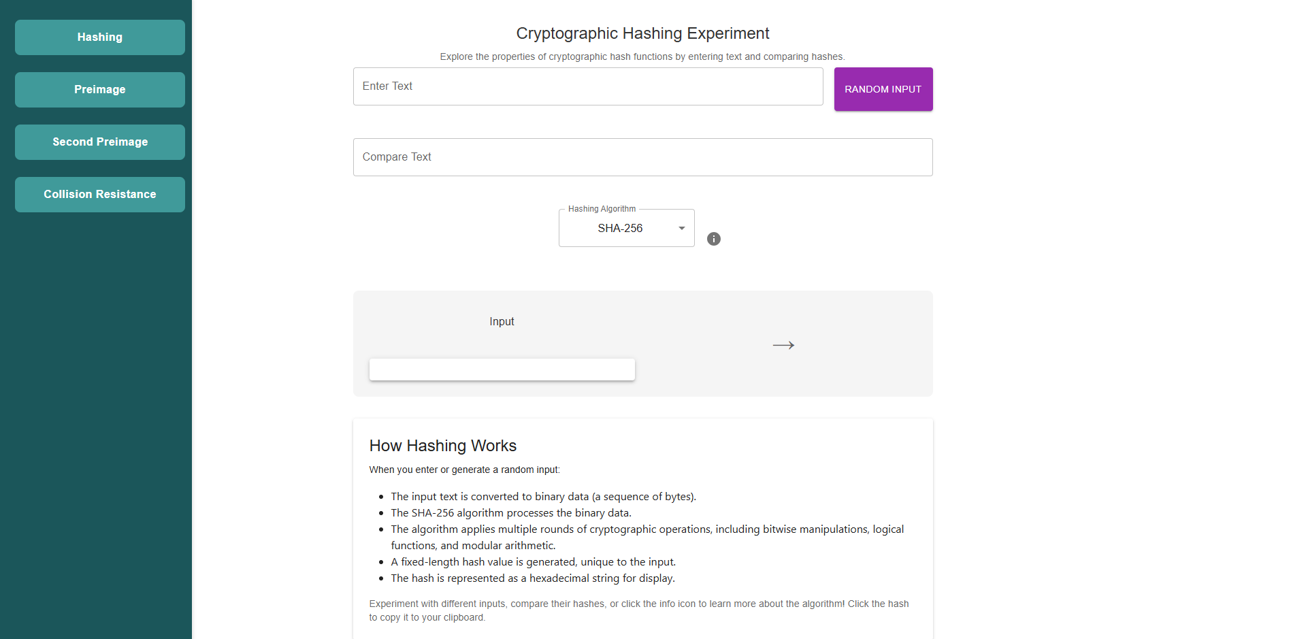Click the "How Hashing Works" heading

(x=442, y=446)
